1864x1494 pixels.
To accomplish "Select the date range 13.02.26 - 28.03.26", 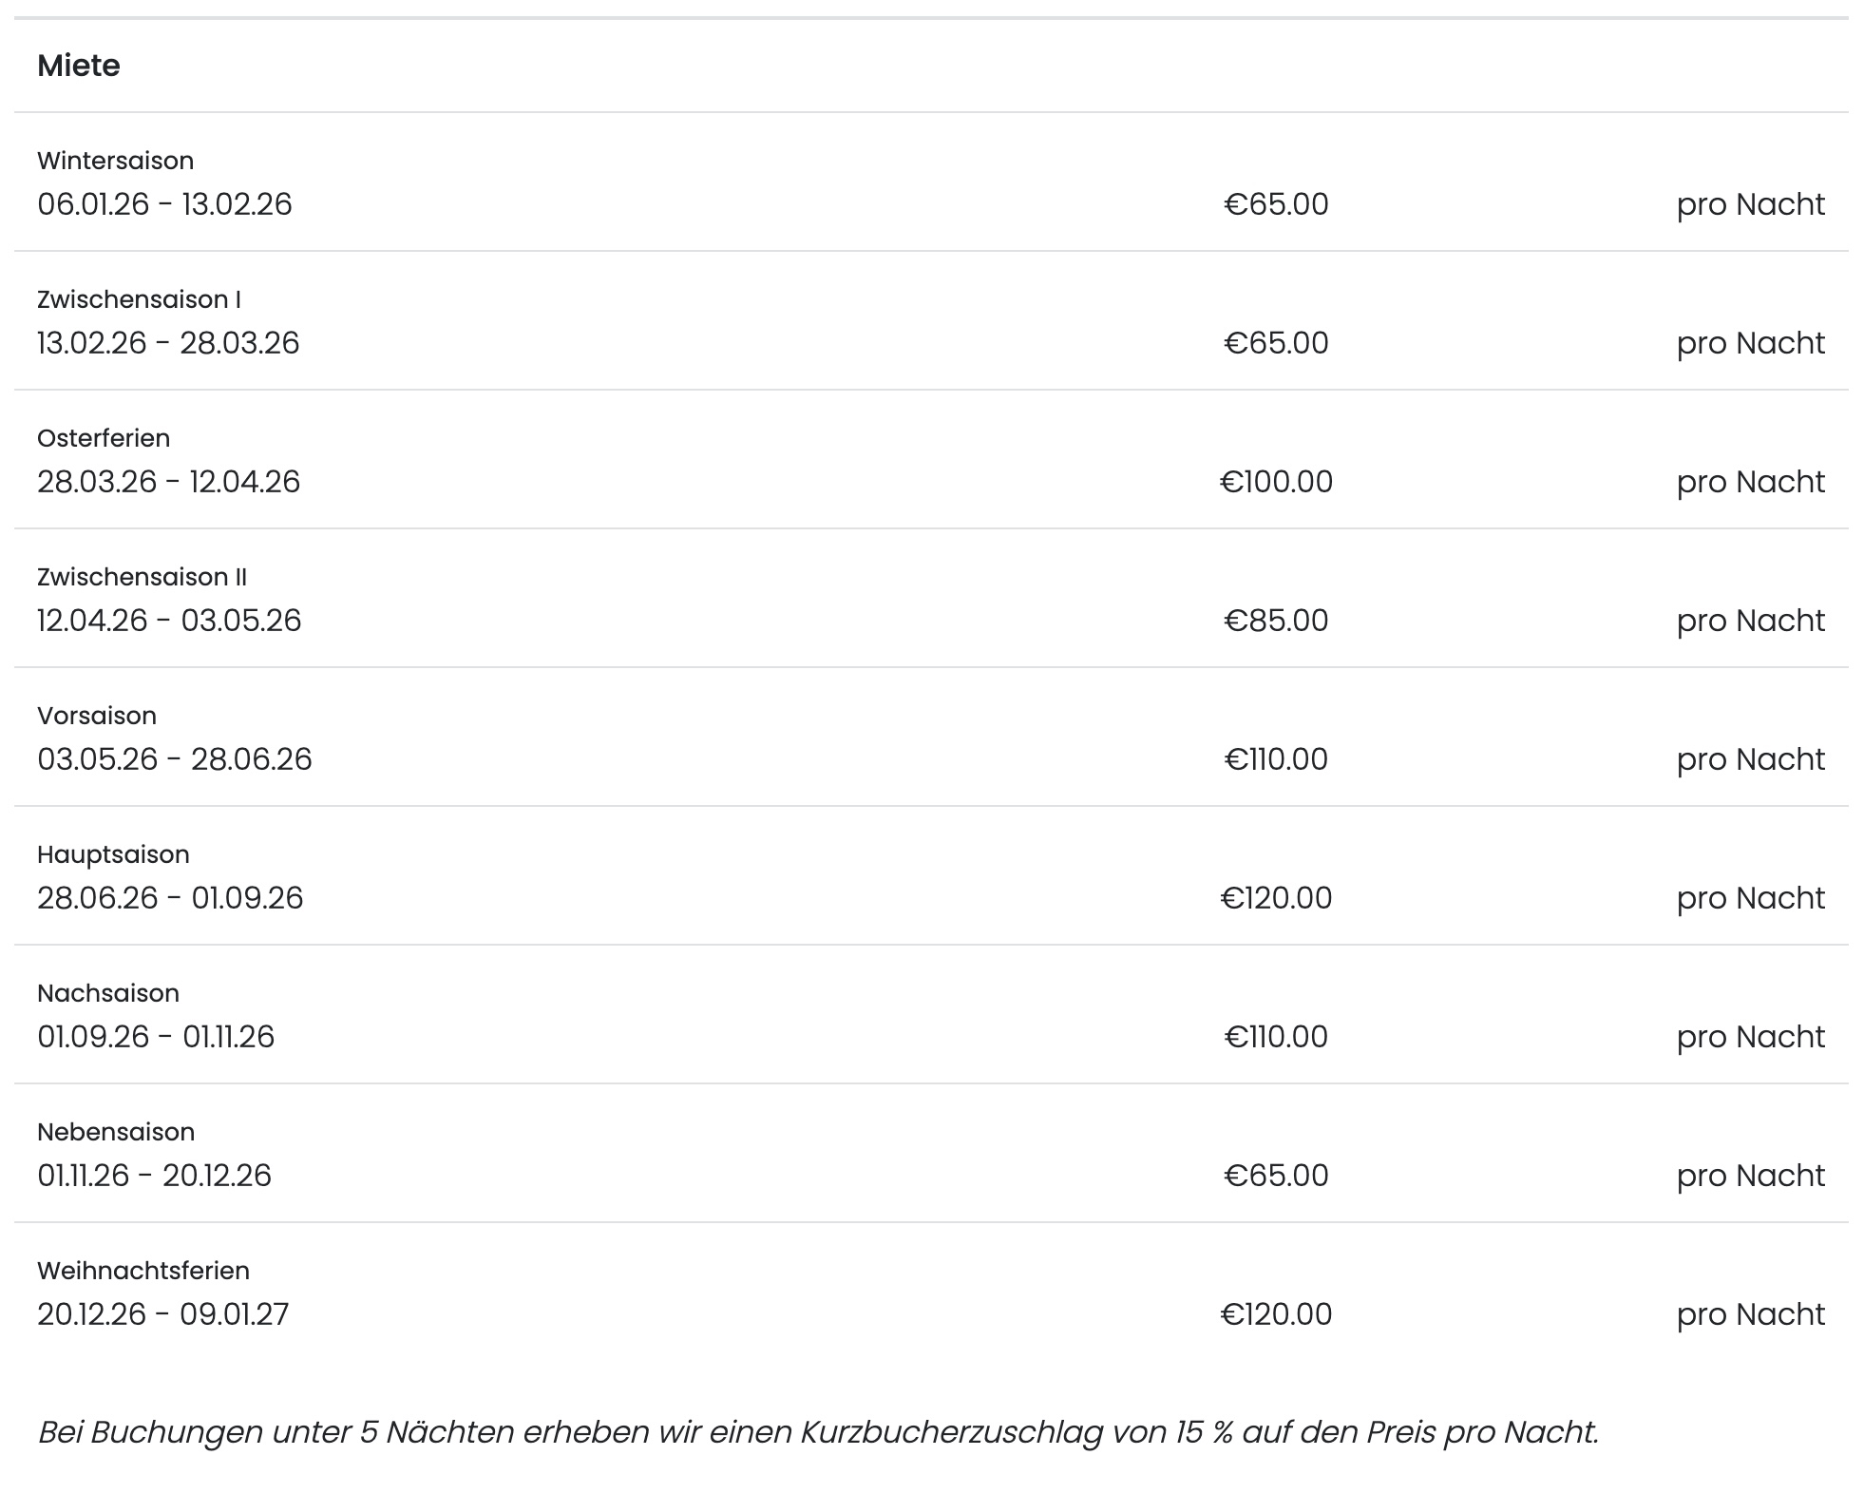I will coord(168,343).
